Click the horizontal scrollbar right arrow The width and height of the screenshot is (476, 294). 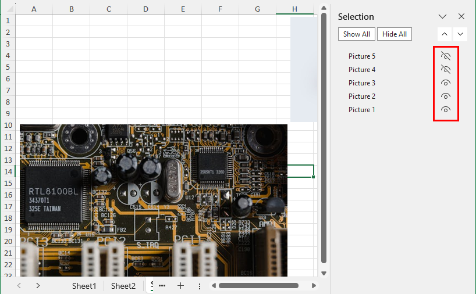coord(314,285)
